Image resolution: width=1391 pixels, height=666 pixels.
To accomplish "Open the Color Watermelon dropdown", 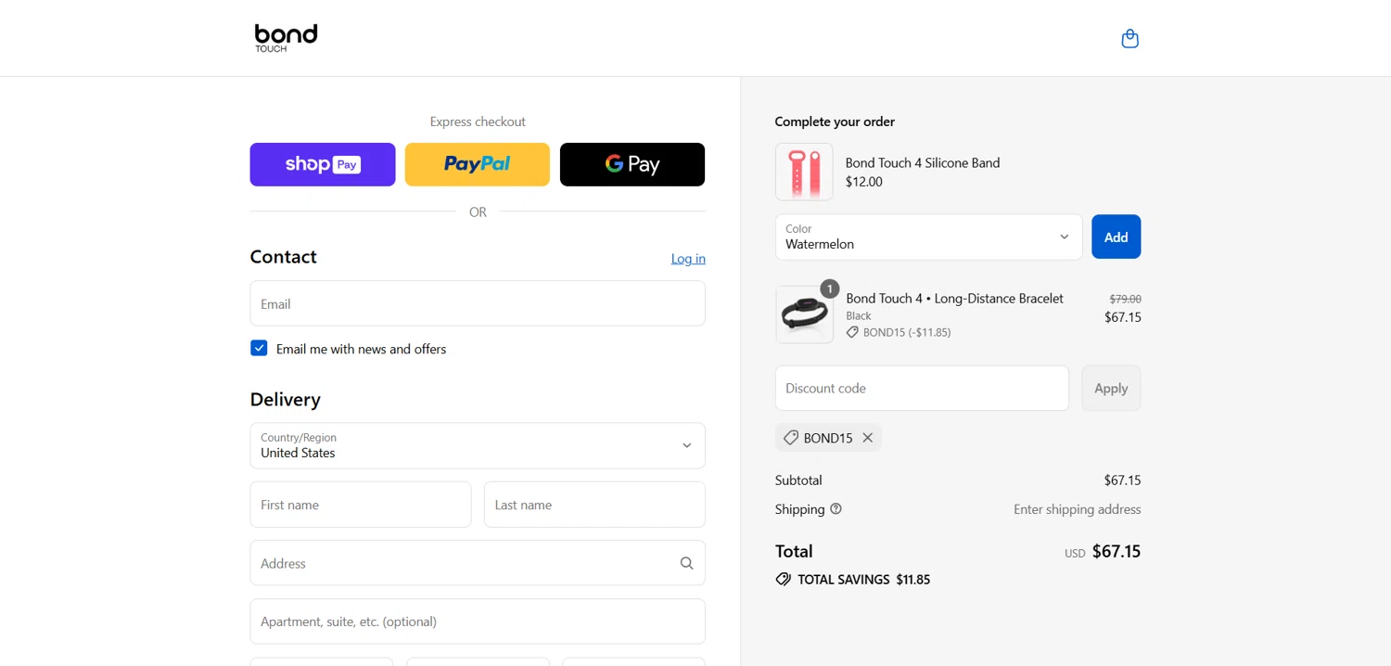I will [928, 237].
